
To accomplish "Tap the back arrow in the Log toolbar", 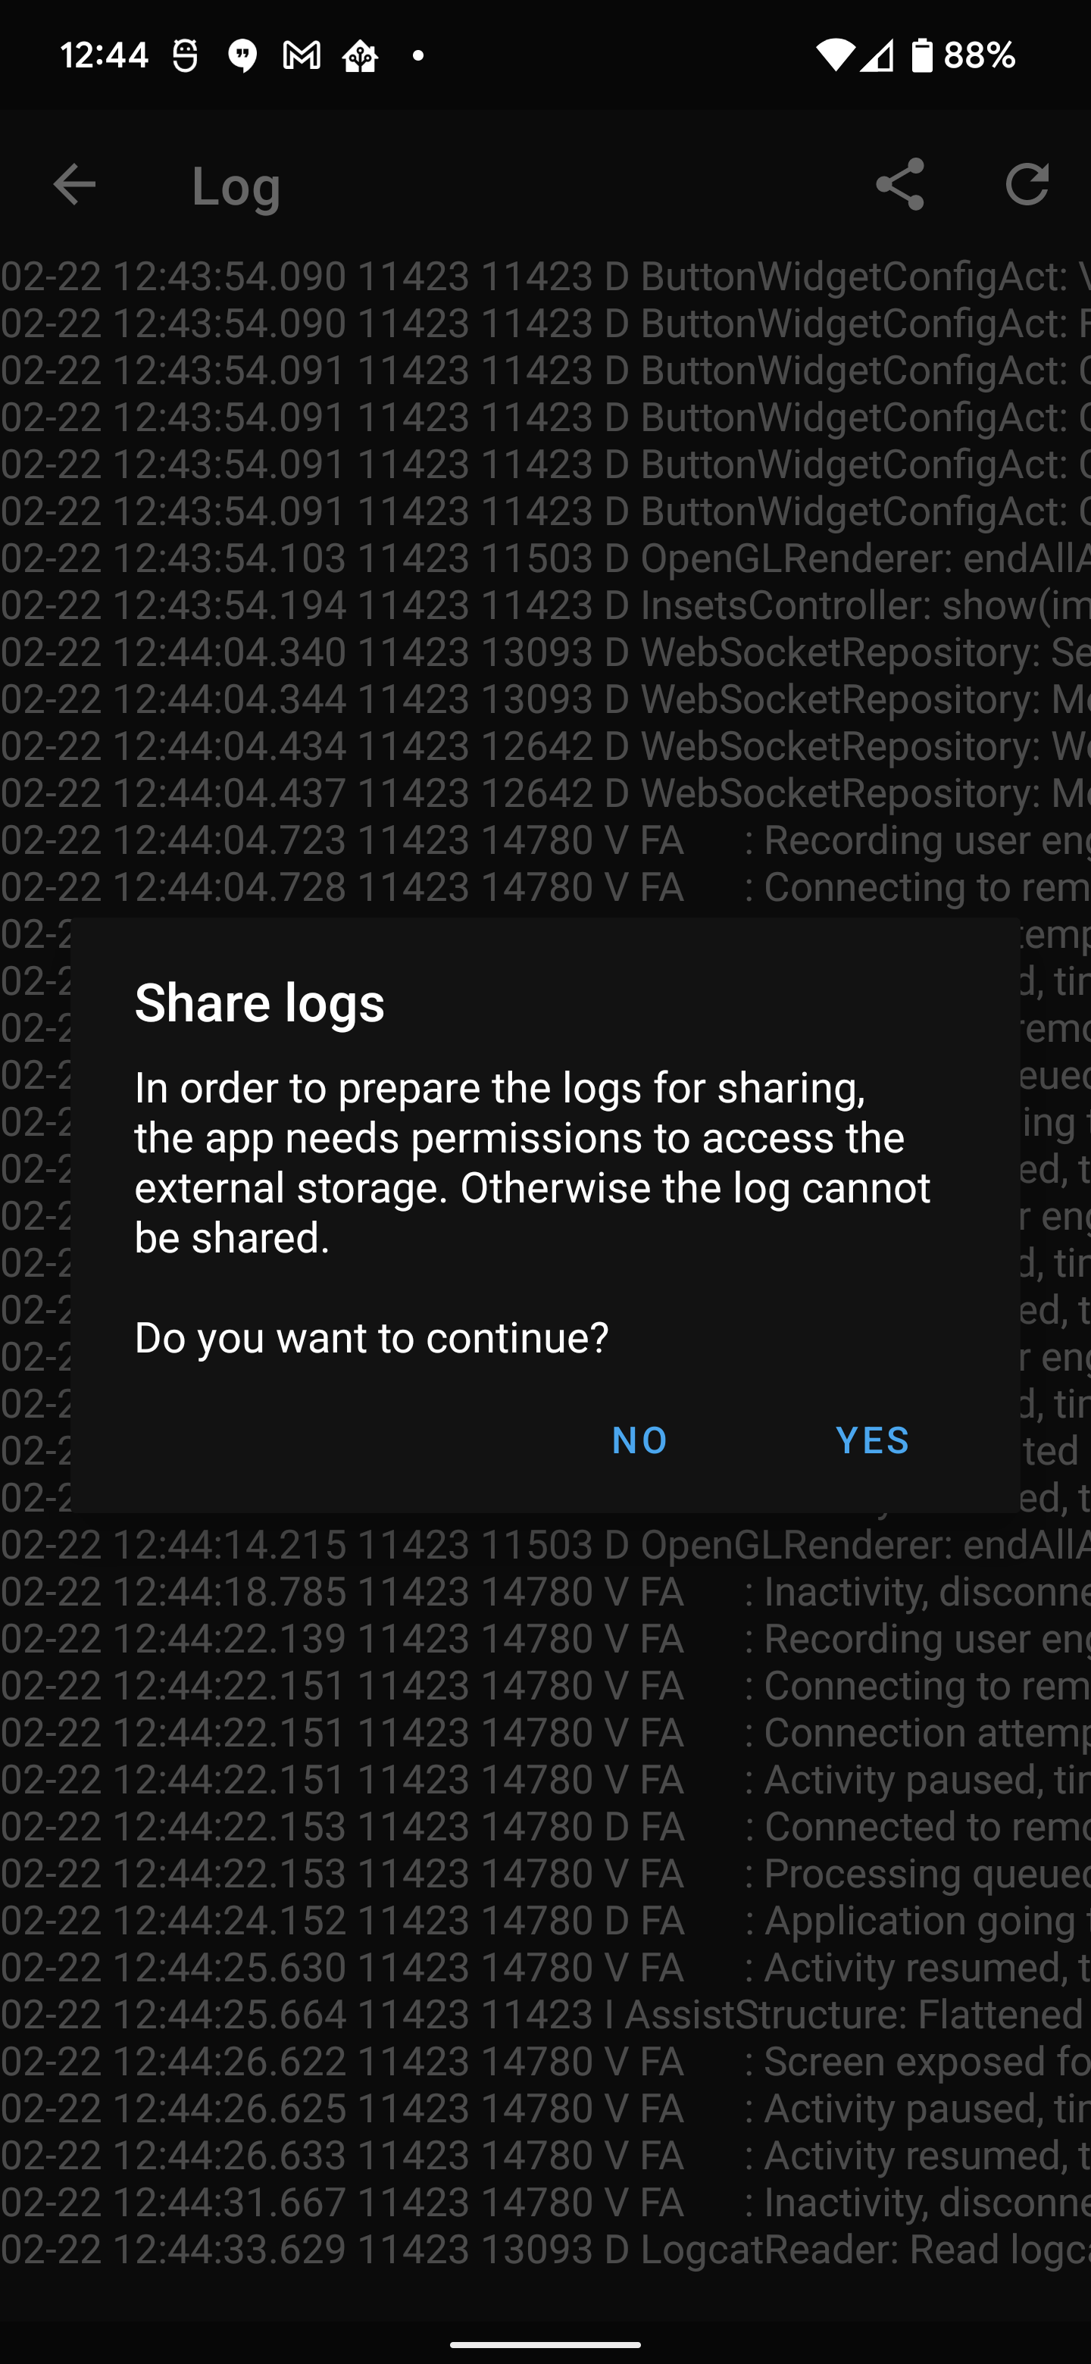I will (x=74, y=184).
